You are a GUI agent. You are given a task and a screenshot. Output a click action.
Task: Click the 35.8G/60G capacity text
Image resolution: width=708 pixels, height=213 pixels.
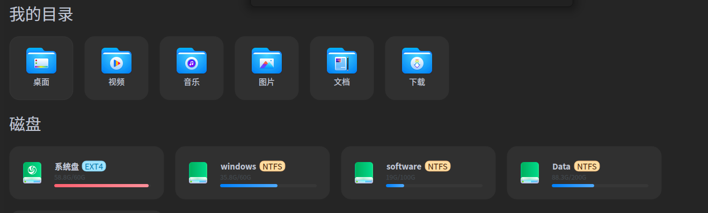[236, 178]
